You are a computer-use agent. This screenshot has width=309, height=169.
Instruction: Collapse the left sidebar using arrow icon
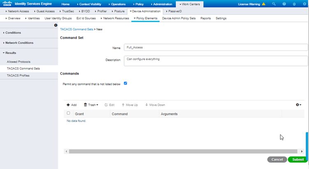click(x=56, y=25)
